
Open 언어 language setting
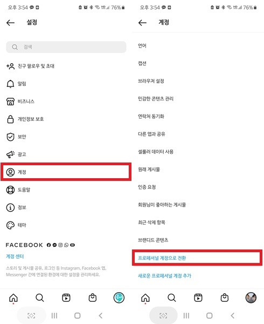tap(198, 46)
